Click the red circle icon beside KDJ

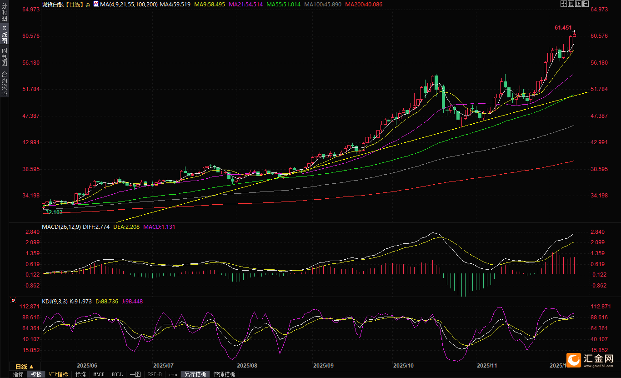click(13, 301)
